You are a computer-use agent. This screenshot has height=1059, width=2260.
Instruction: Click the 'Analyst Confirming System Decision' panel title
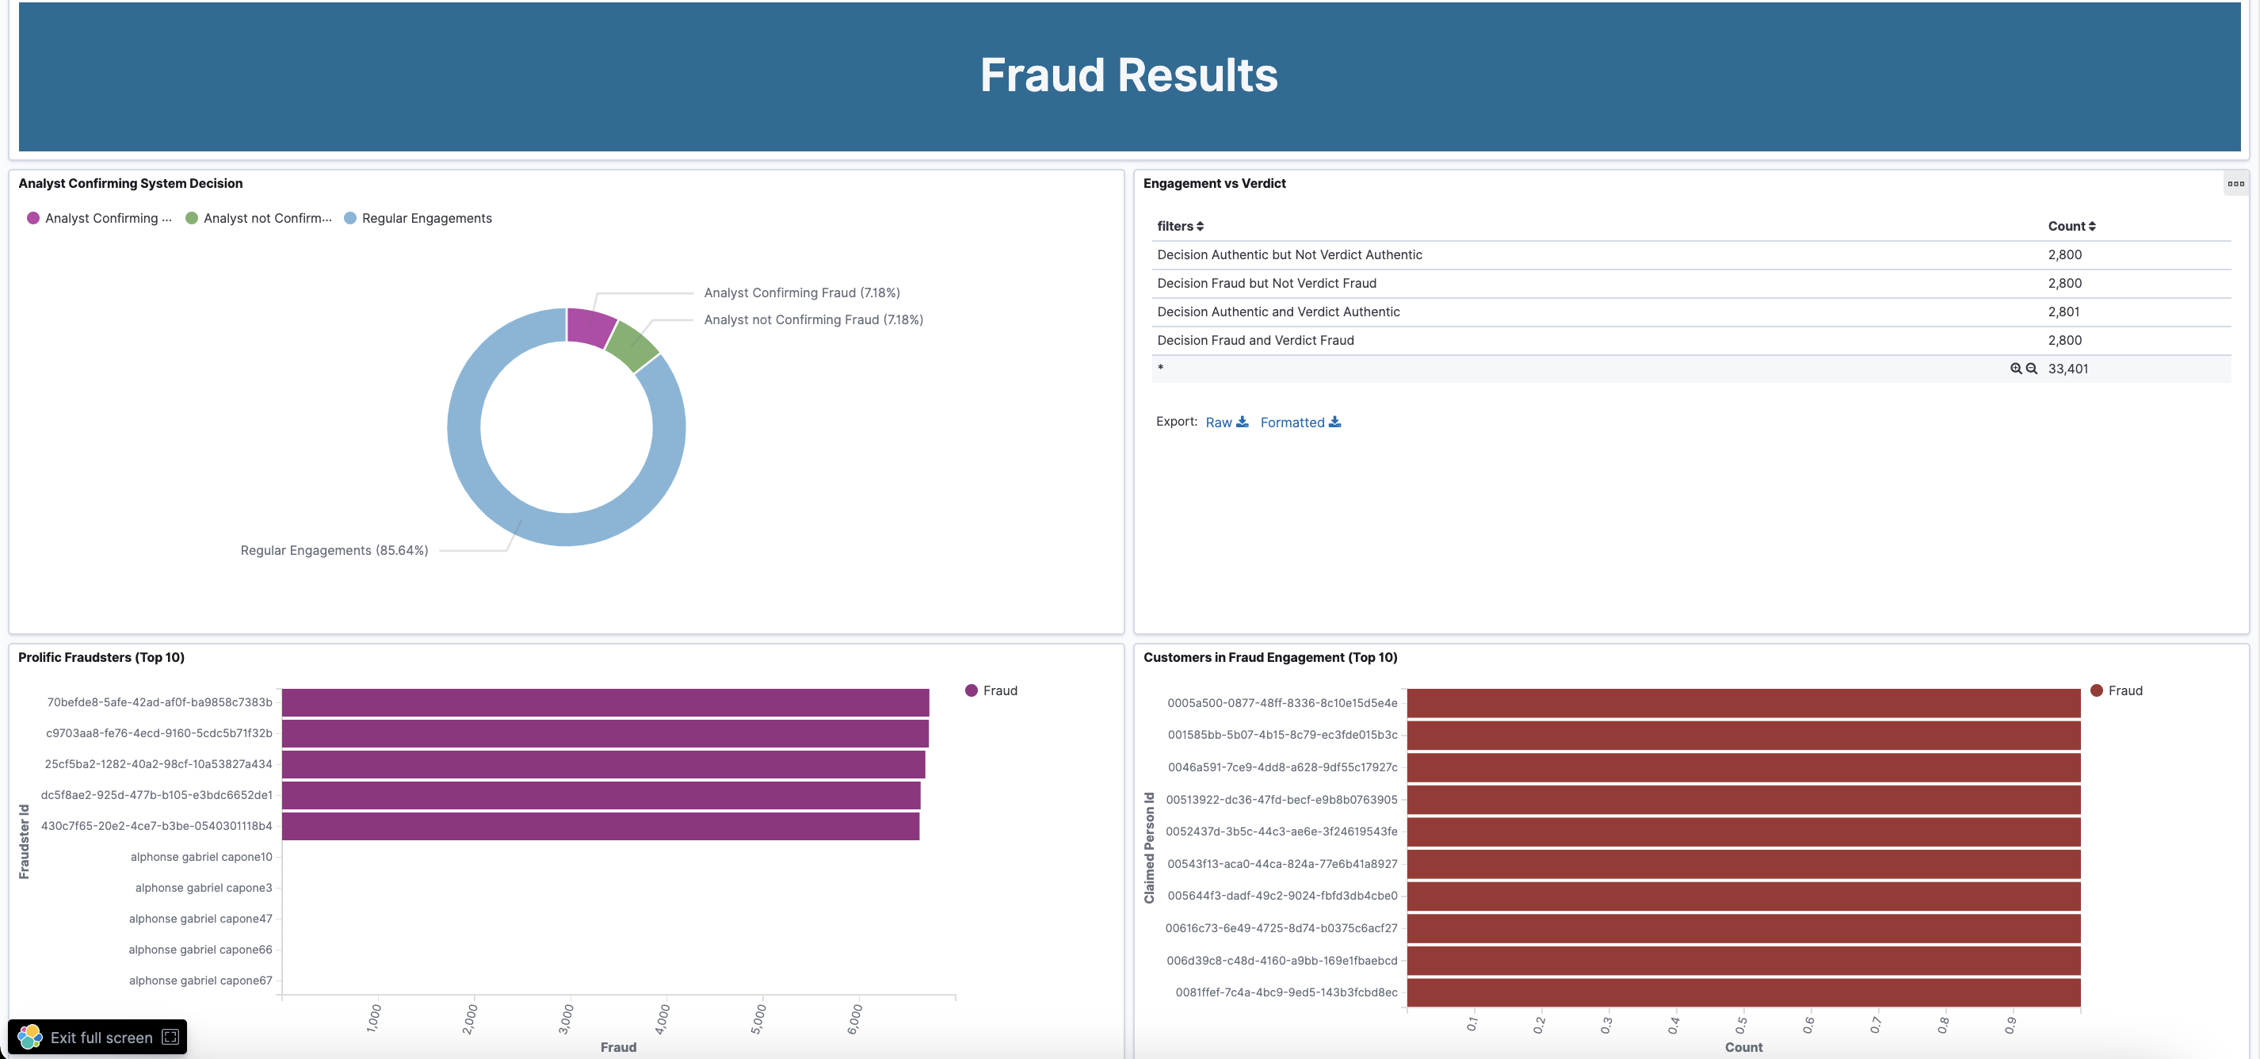point(131,183)
